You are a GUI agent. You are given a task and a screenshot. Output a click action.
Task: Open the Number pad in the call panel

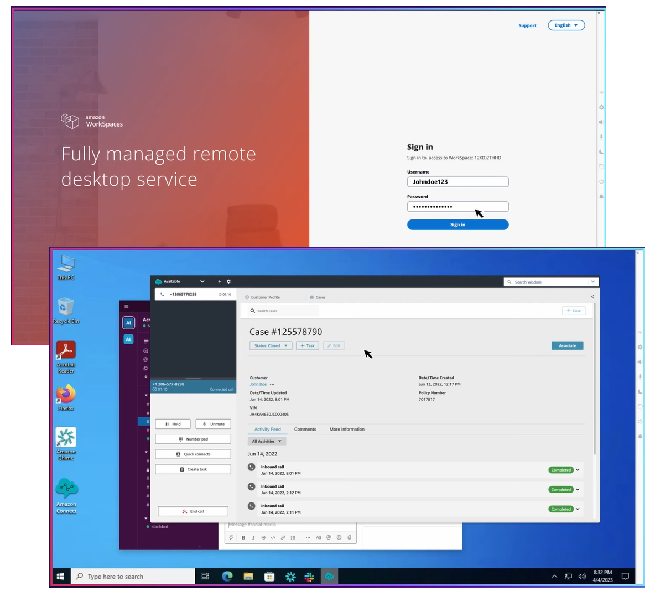193,438
